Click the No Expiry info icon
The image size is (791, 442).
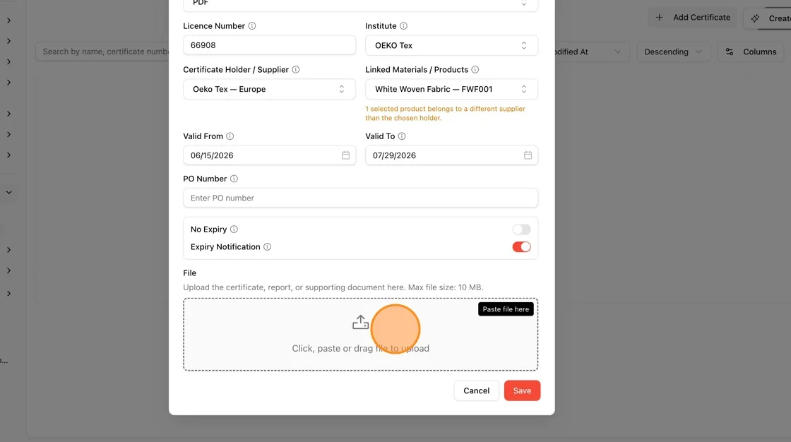tap(234, 229)
